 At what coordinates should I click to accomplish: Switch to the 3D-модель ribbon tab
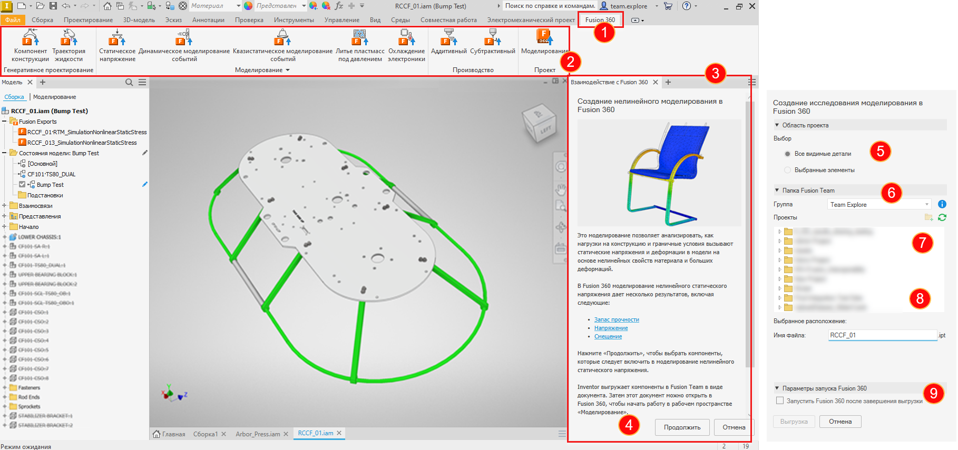(x=139, y=19)
